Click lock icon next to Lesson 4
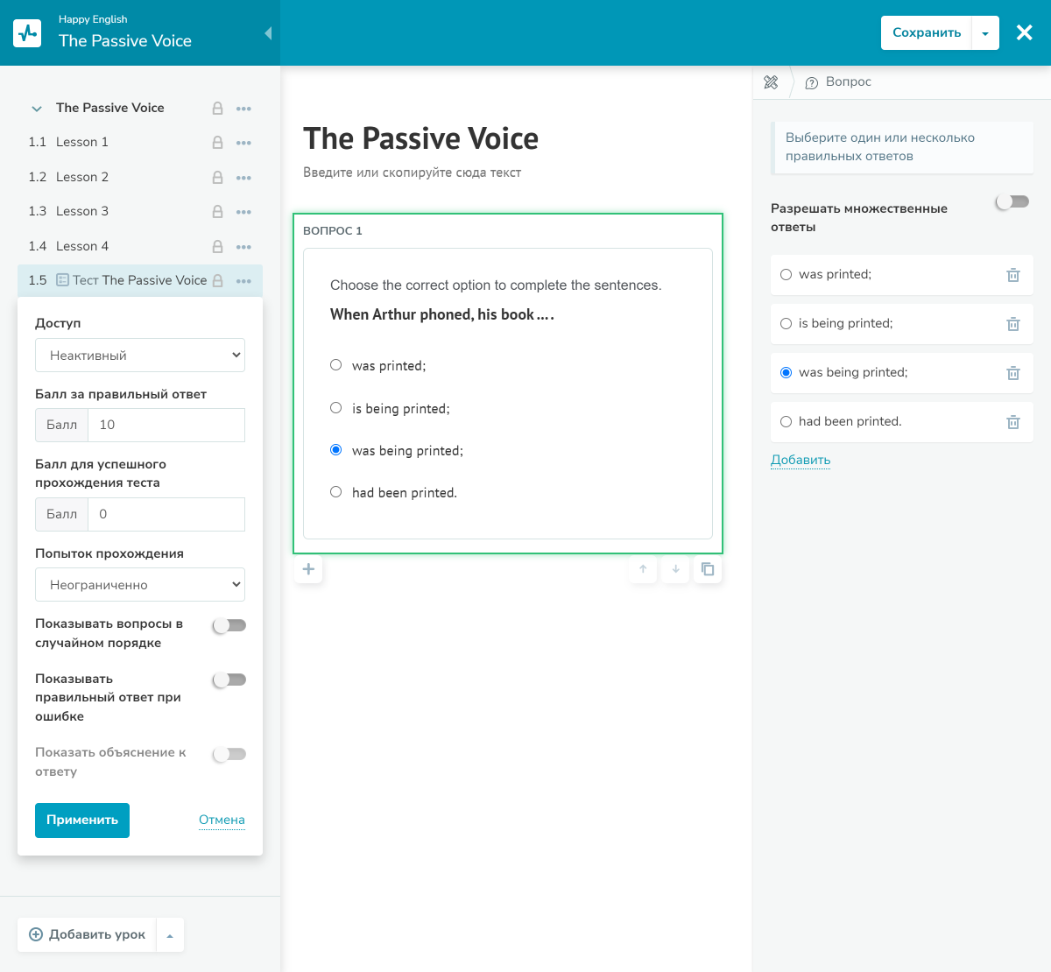 coord(217,247)
